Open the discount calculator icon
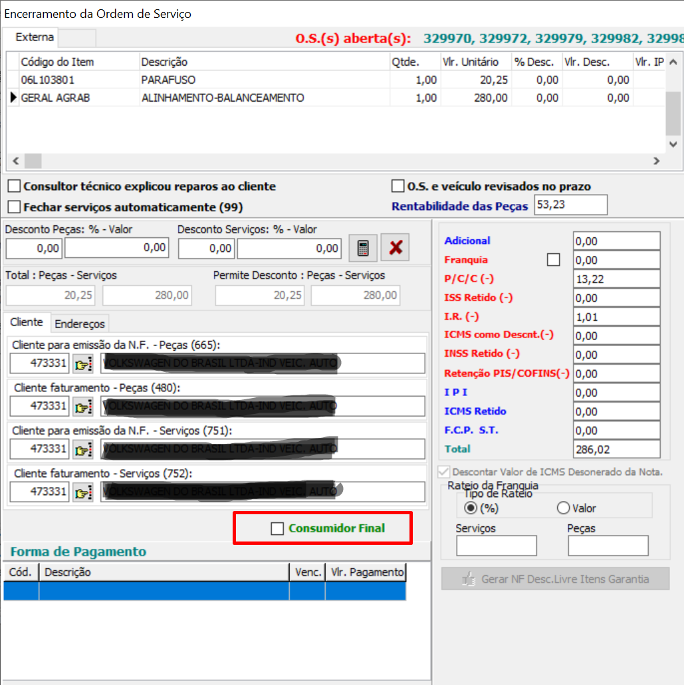This screenshot has width=684, height=685. pyautogui.click(x=363, y=248)
